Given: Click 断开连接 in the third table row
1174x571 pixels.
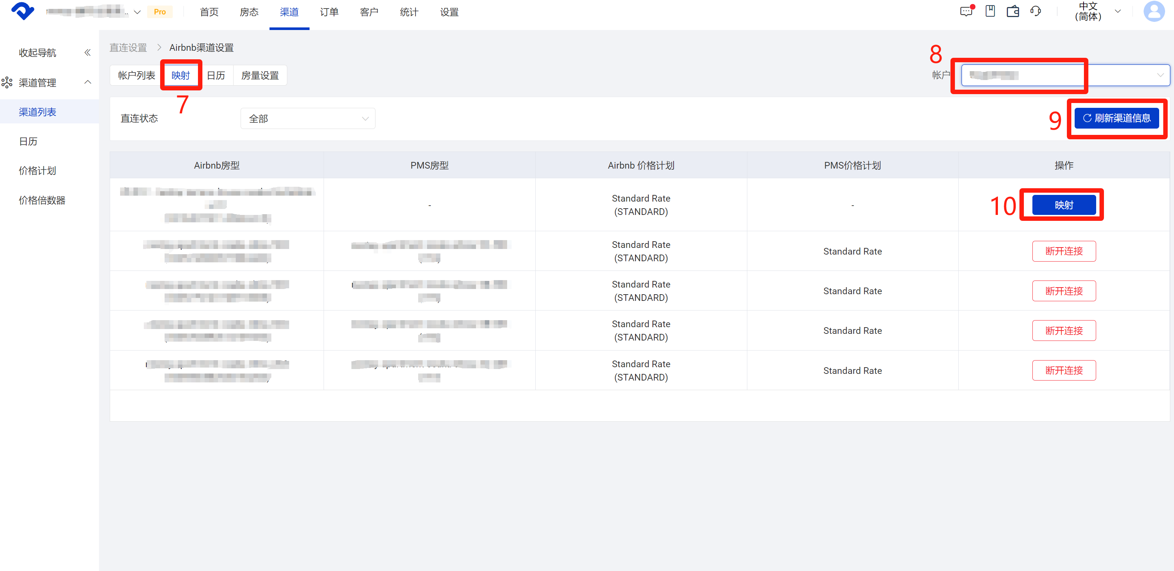Looking at the screenshot, I should (1064, 291).
